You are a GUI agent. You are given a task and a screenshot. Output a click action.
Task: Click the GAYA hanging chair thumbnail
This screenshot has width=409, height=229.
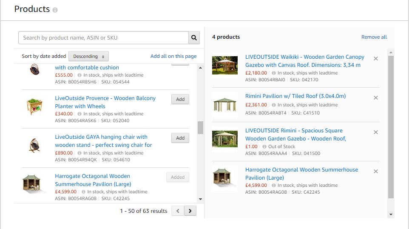(34, 145)
